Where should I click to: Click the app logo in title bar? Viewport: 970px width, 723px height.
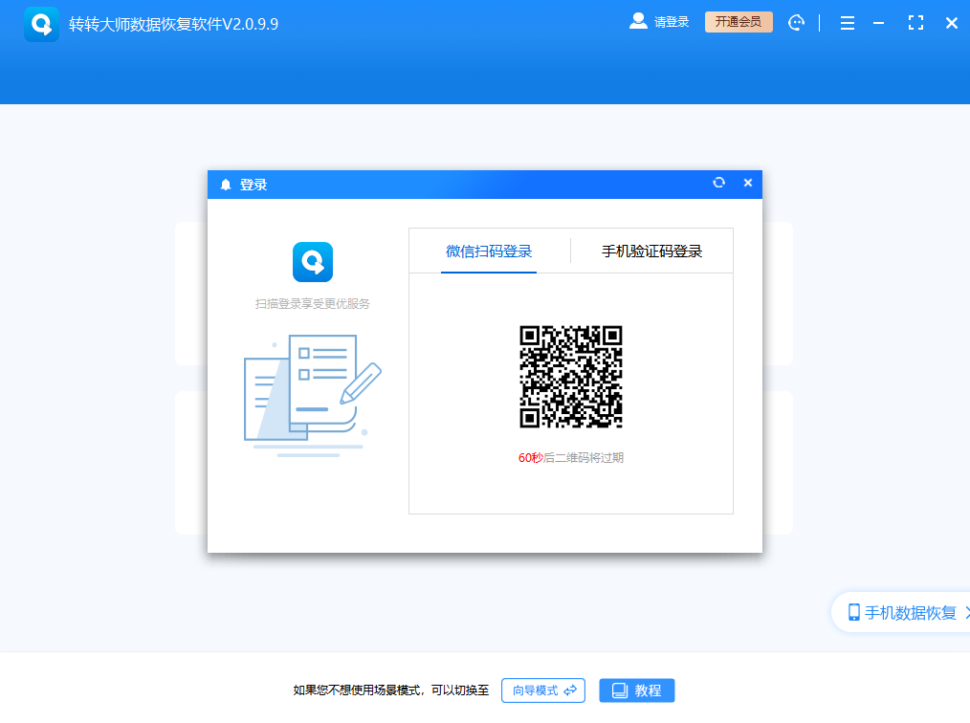[x=41, y=24]
